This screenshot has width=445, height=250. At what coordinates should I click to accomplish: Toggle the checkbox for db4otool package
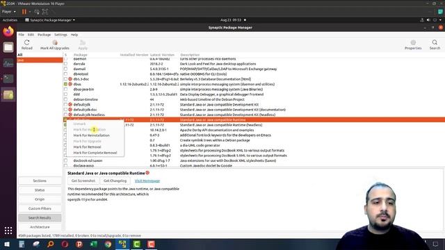pyautogui.click(x=65, y=74)
